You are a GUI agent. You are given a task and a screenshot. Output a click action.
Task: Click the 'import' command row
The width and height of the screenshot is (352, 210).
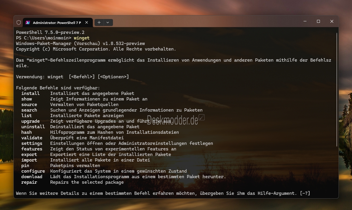click(x=86, y=160)
